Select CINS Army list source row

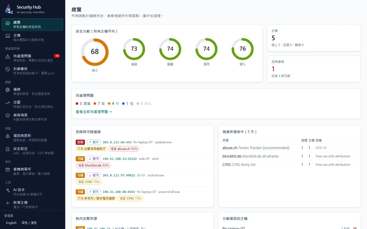289,165
